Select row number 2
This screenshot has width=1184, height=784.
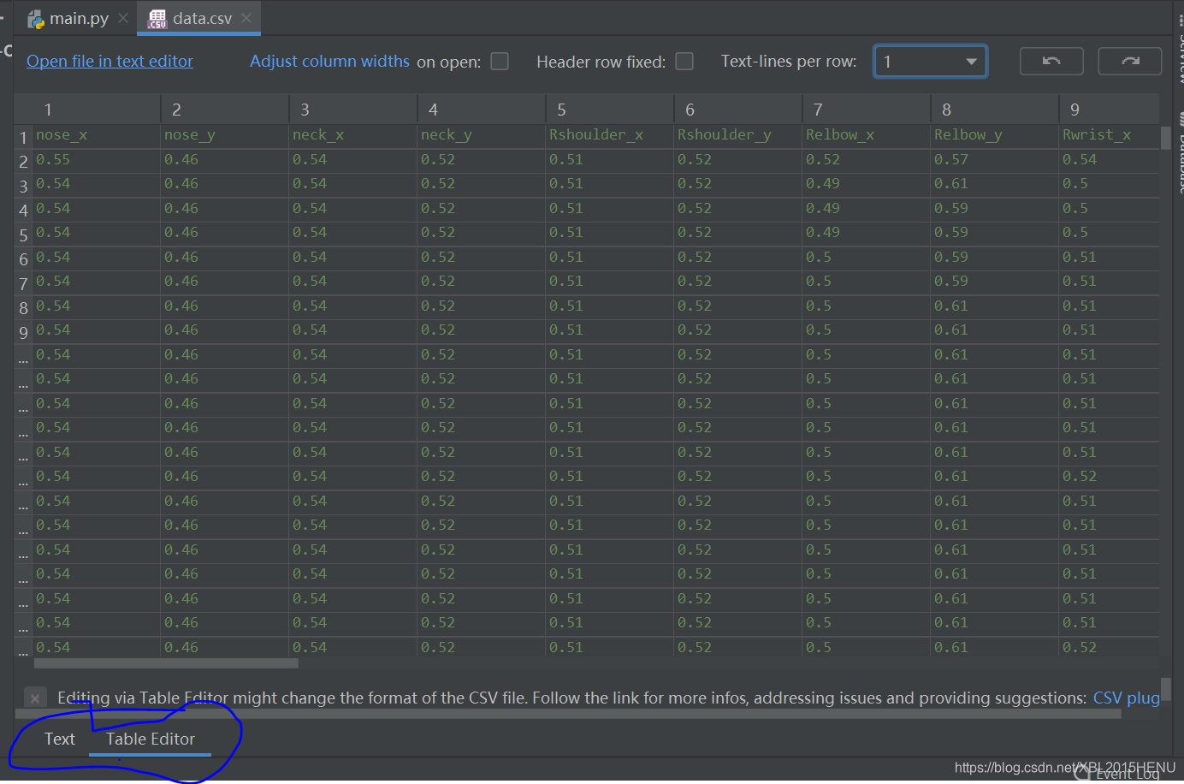(23, 162)
